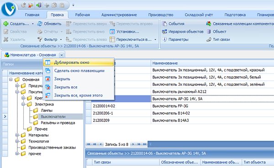Select the Прочее folder under Покупные
The image size is (274, 168).
41,129
